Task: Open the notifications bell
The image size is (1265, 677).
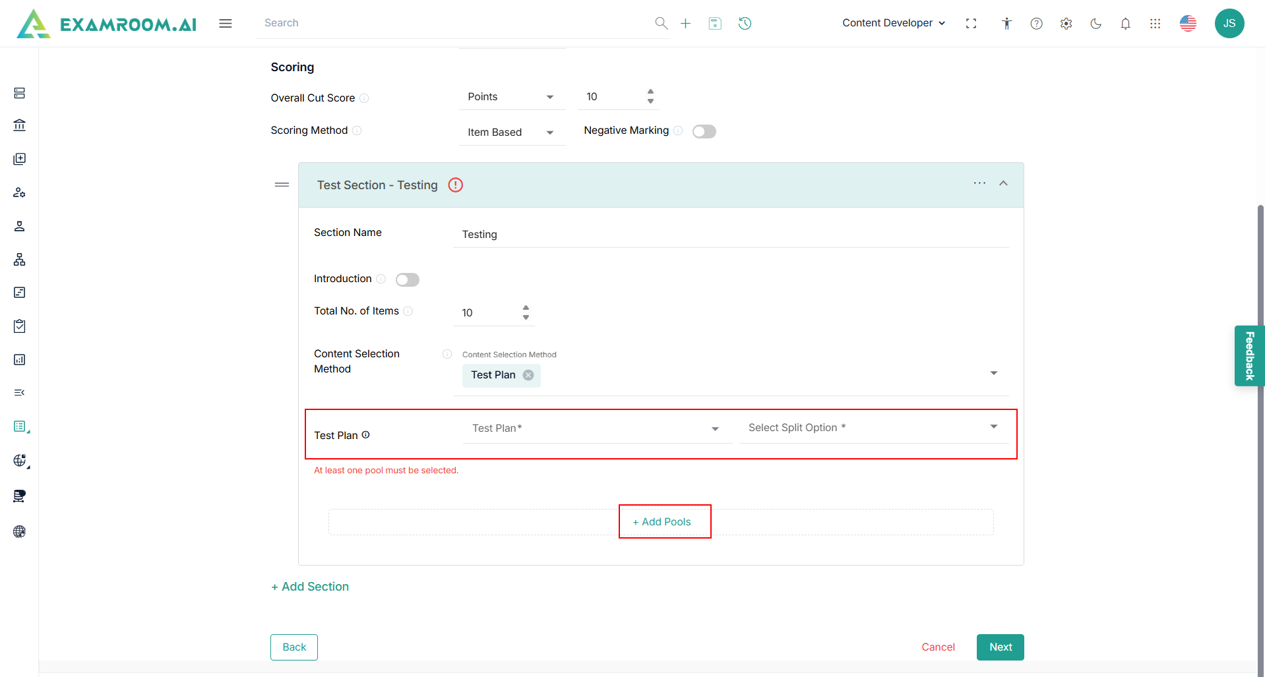Action: point(1125,24)
